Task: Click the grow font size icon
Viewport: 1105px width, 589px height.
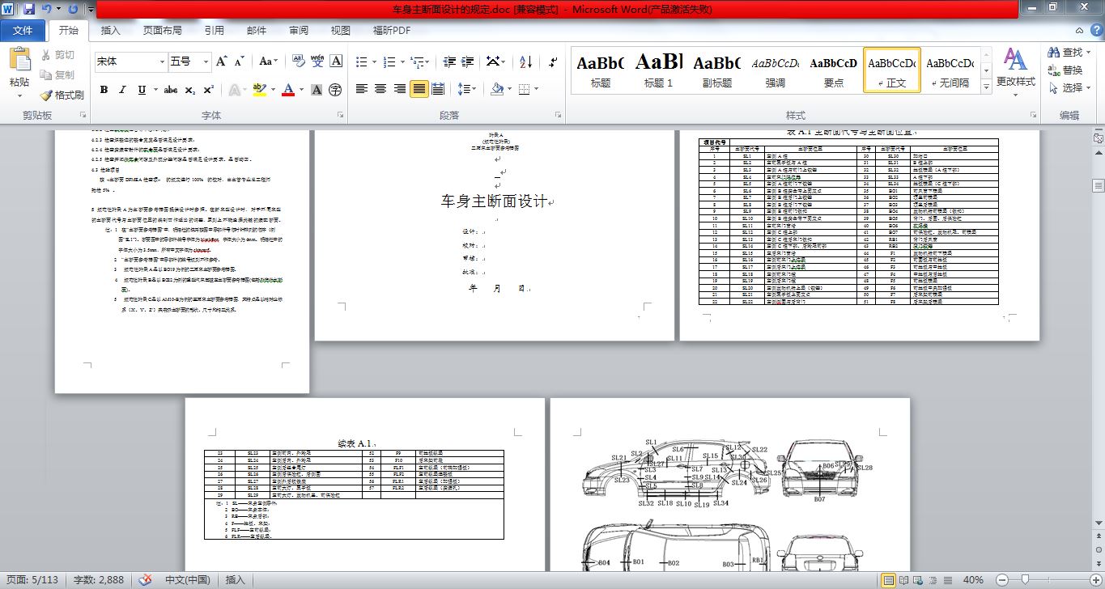Action: point(221,61)
